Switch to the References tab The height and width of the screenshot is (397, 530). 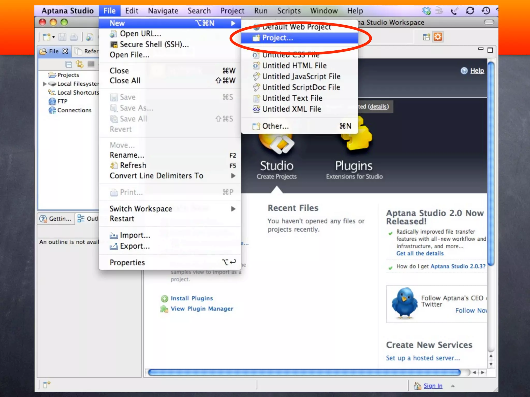(x=86, y=51)
